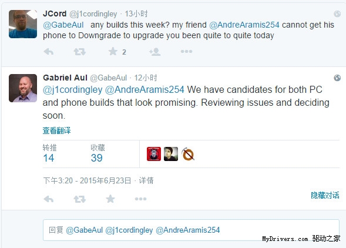Reply to Gabriel Aul's tweet

coord(49,199)
